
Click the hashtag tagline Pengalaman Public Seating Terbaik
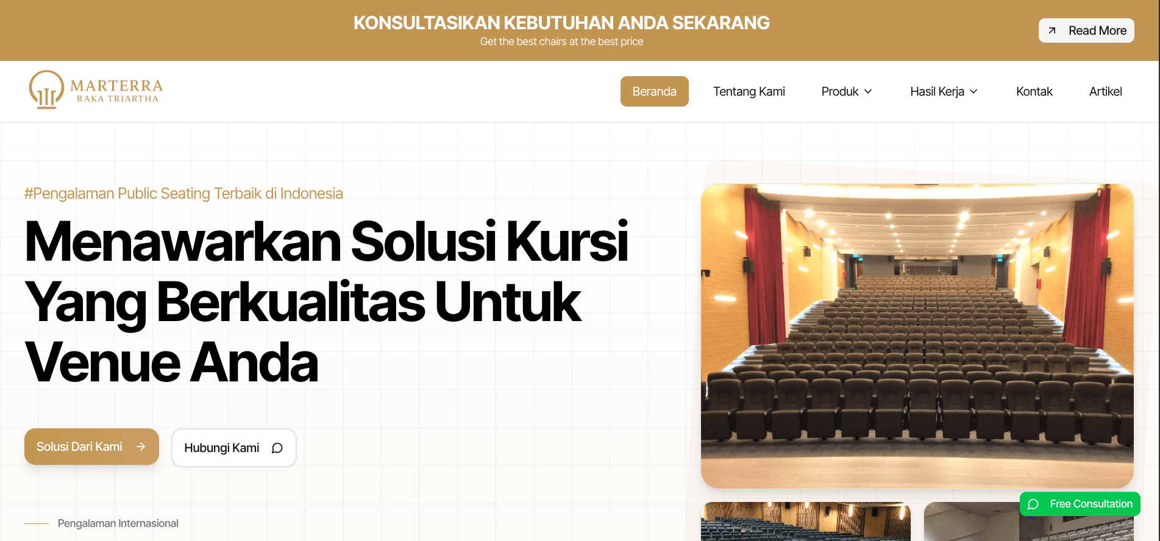tap(183, 194)
